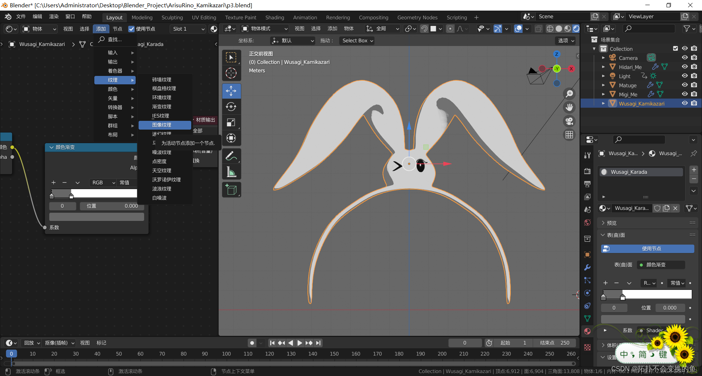Select the 3D Cursor tool
The height and width of the screenshot is (376, 702).
231,73
